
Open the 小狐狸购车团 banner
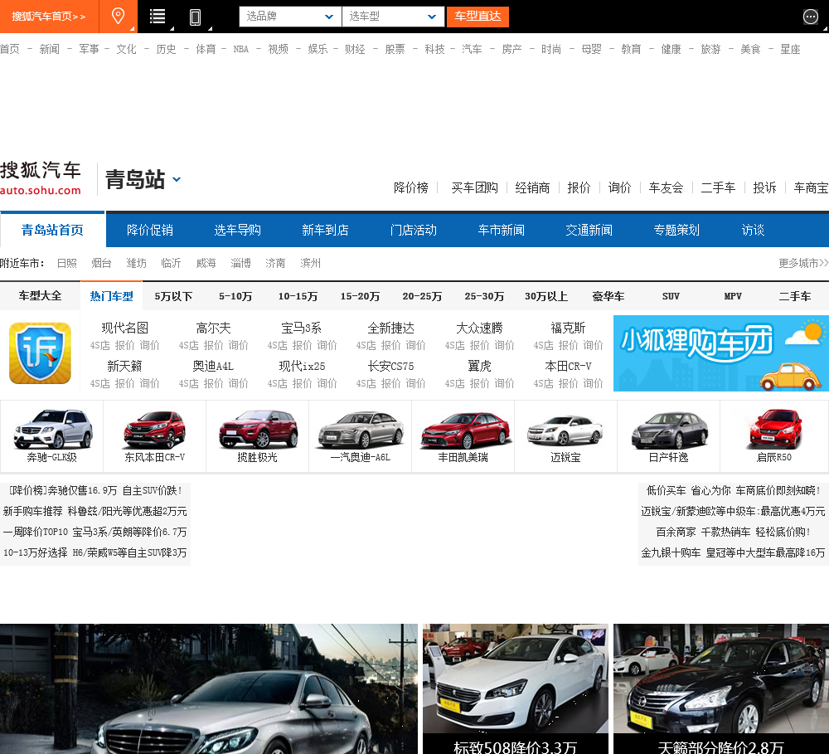(720, 353)
